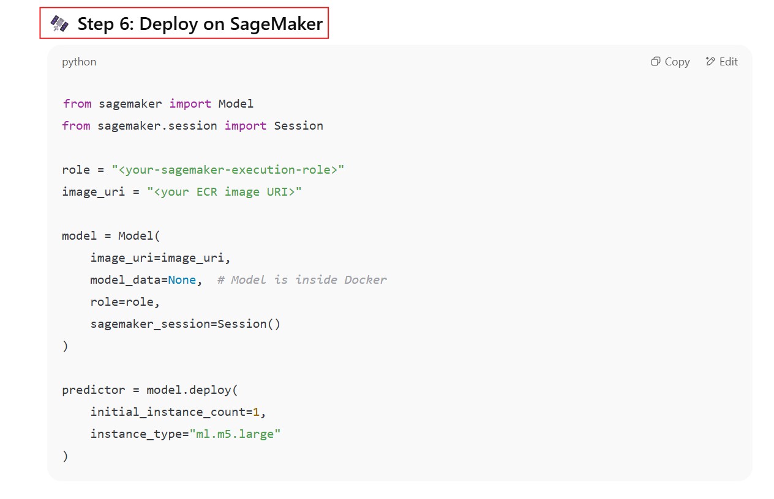
Task: Click the 'model = Model(' line
Action: 111,235
